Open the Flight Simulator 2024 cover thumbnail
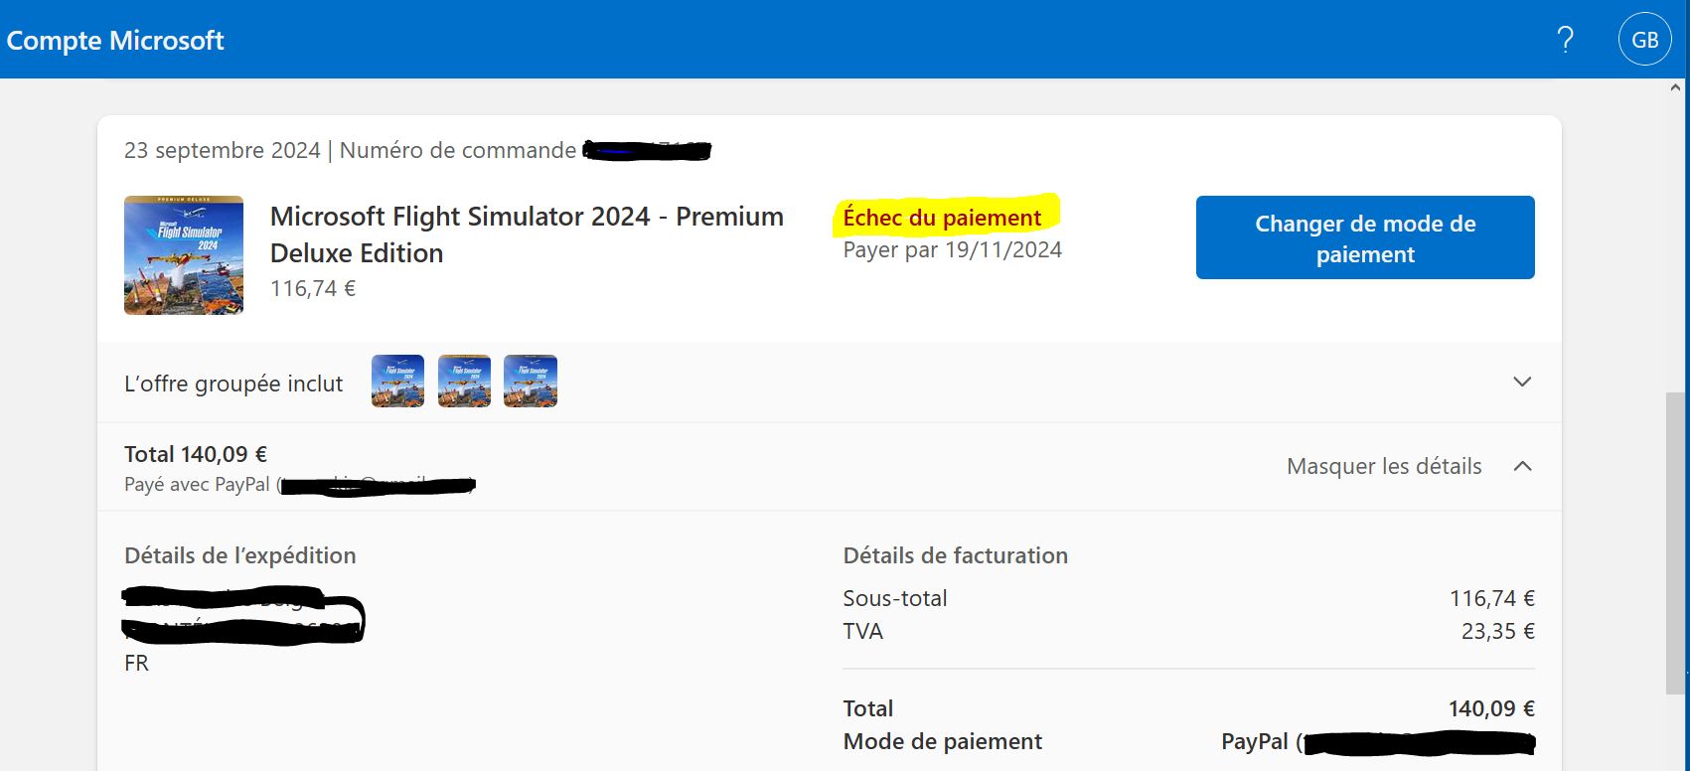 [x=184, y=255]
